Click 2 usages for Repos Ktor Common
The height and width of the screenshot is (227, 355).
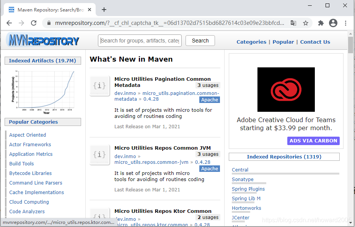(208, 217)
